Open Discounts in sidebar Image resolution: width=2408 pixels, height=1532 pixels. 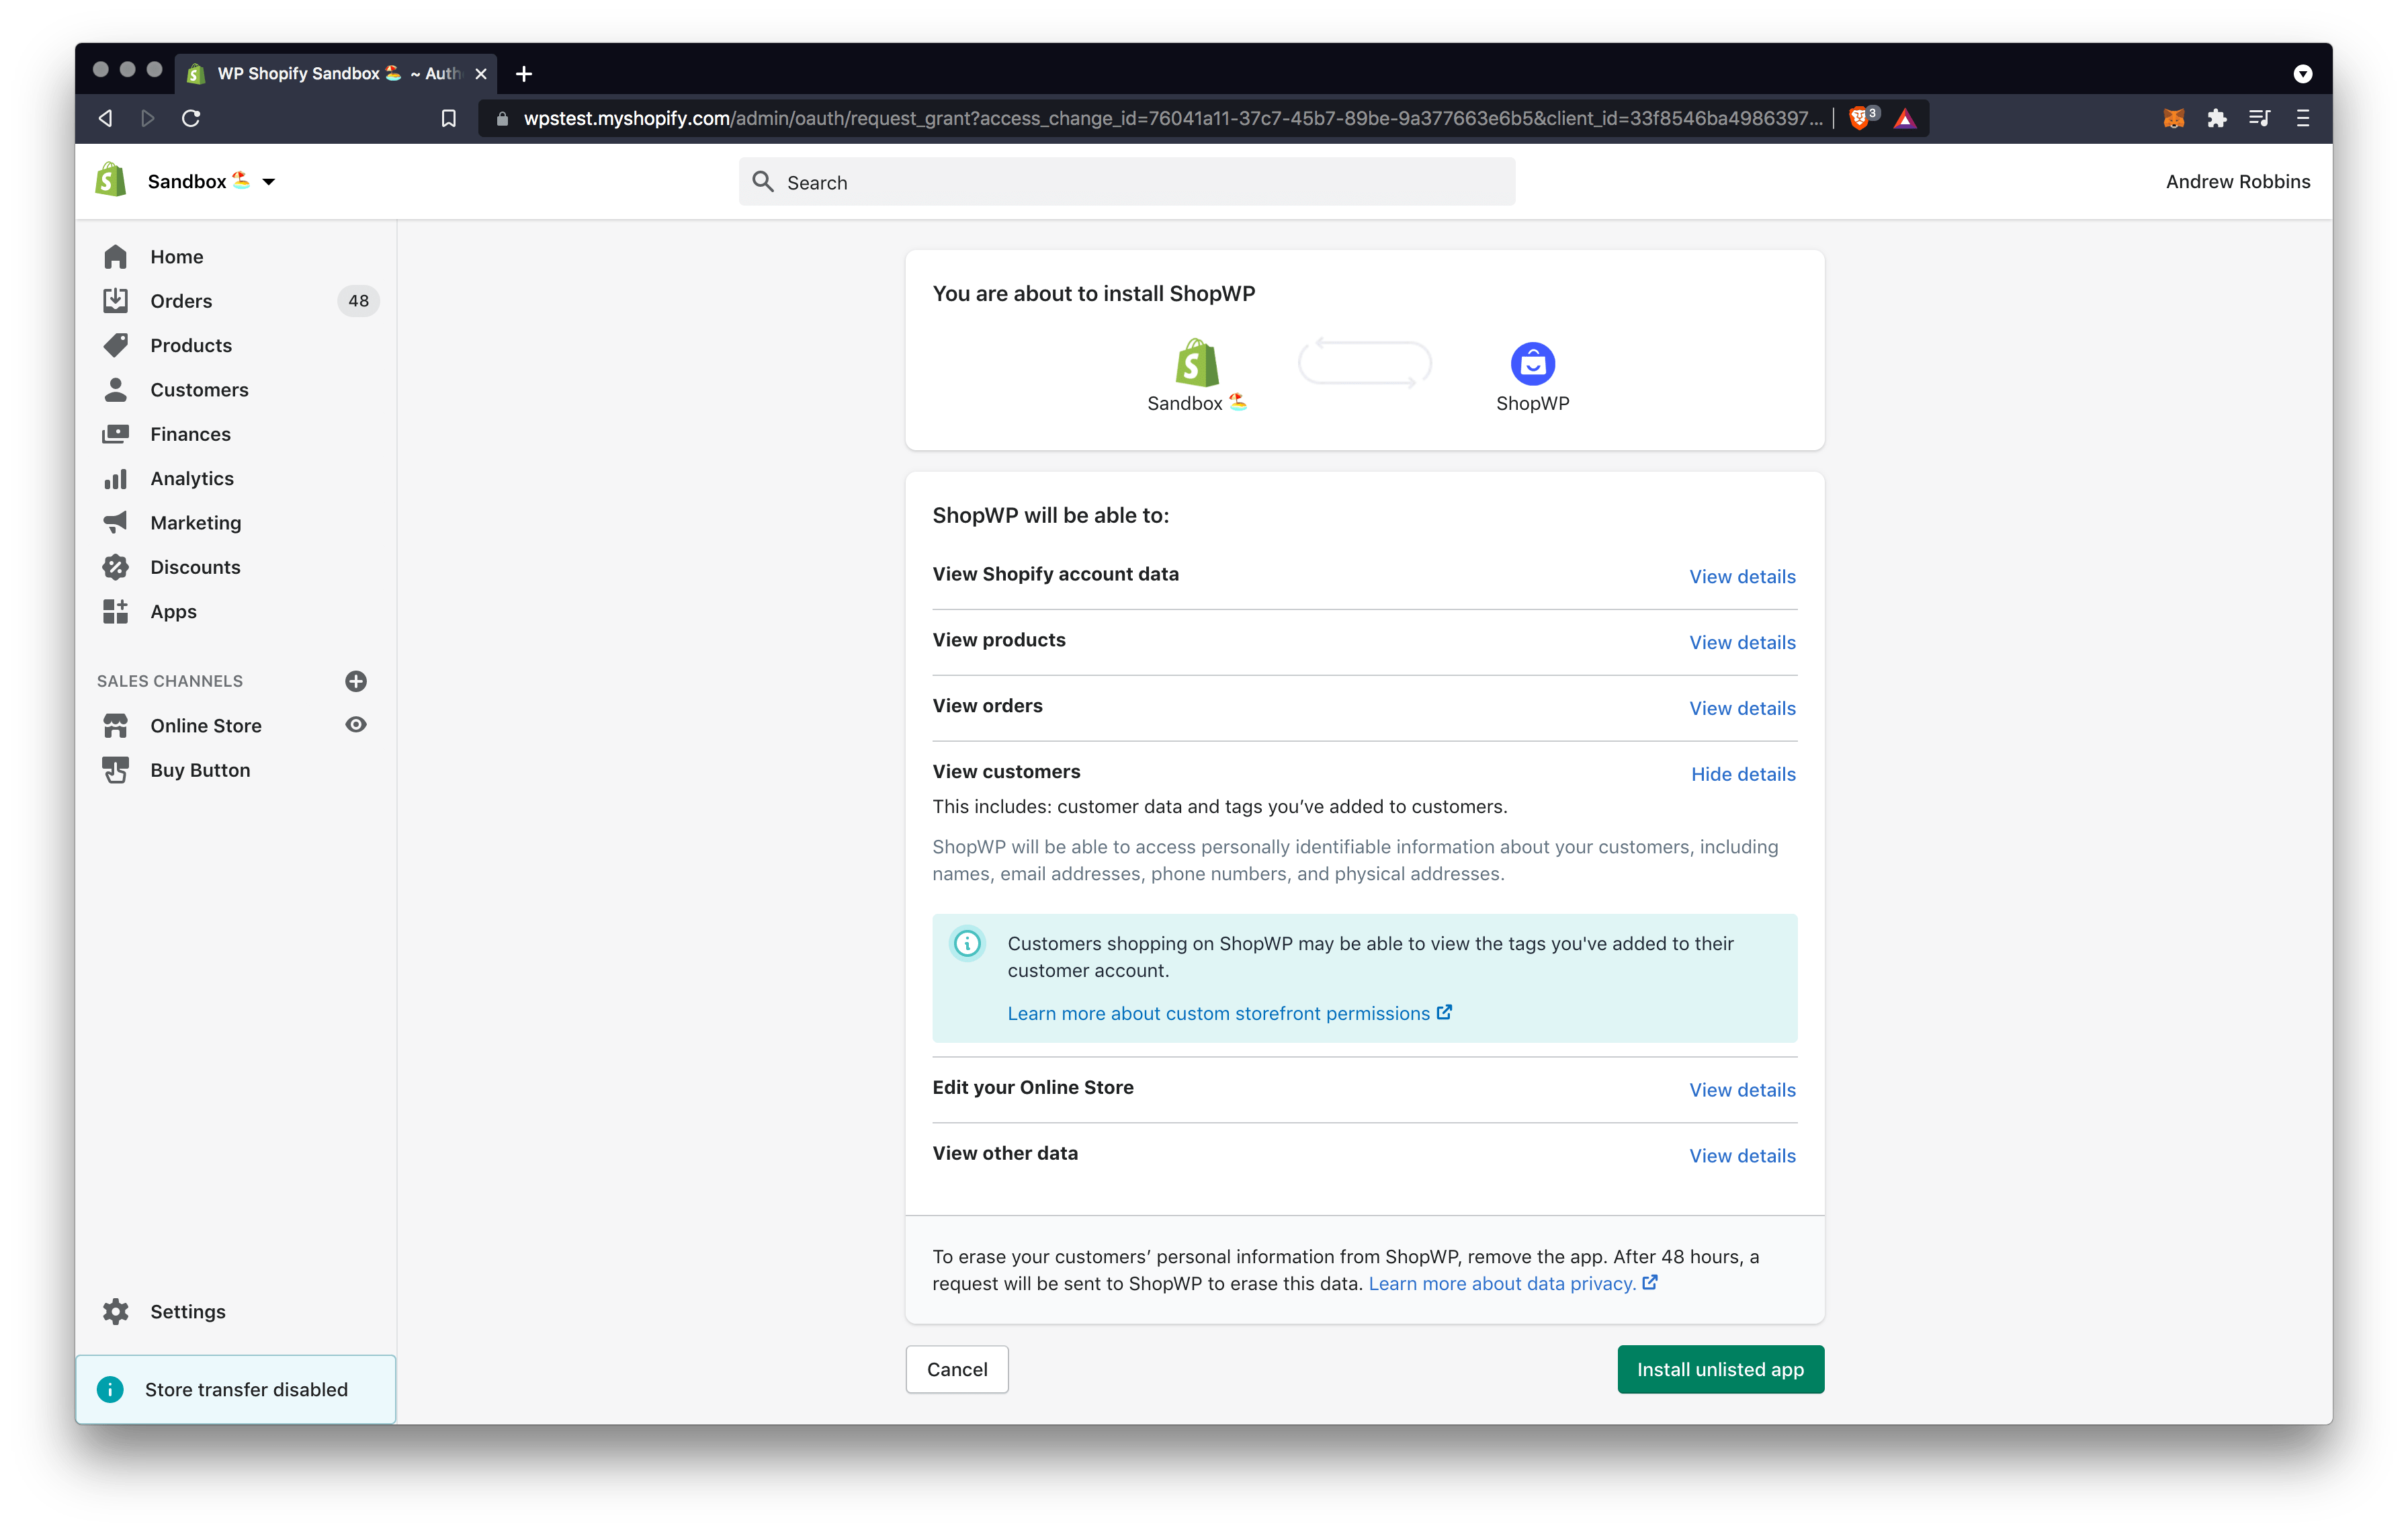(x=195, y=567)
